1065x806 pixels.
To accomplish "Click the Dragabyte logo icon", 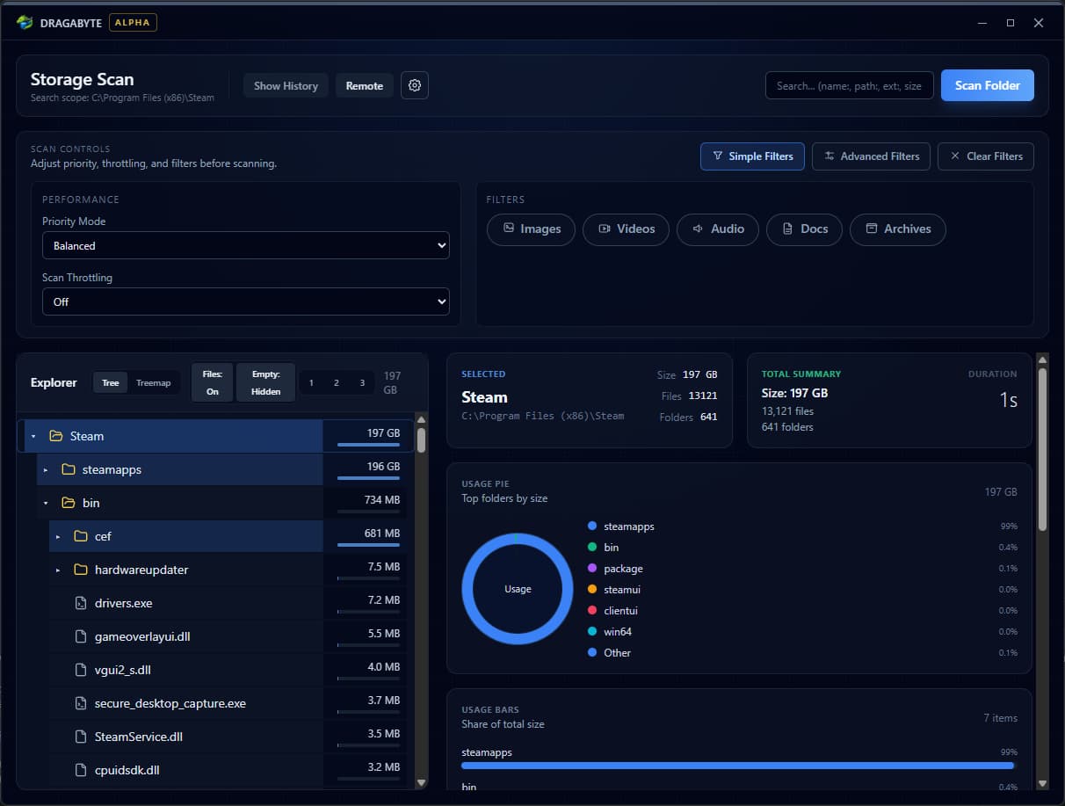I will pos(25,23).
